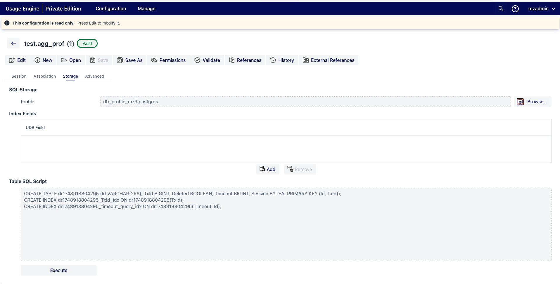The image size is (560, 284).
Task: Click the Save As icon
Action: [x=120, y=60]
